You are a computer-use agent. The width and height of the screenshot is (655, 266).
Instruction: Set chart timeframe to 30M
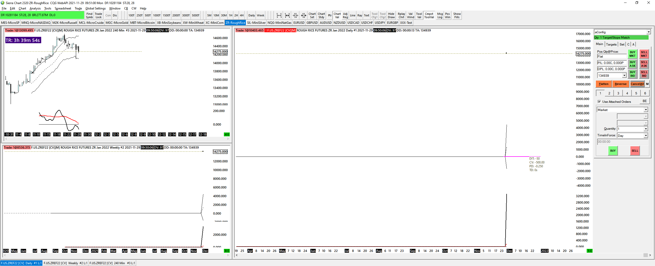pyautogui.click(x=224, y=16)
